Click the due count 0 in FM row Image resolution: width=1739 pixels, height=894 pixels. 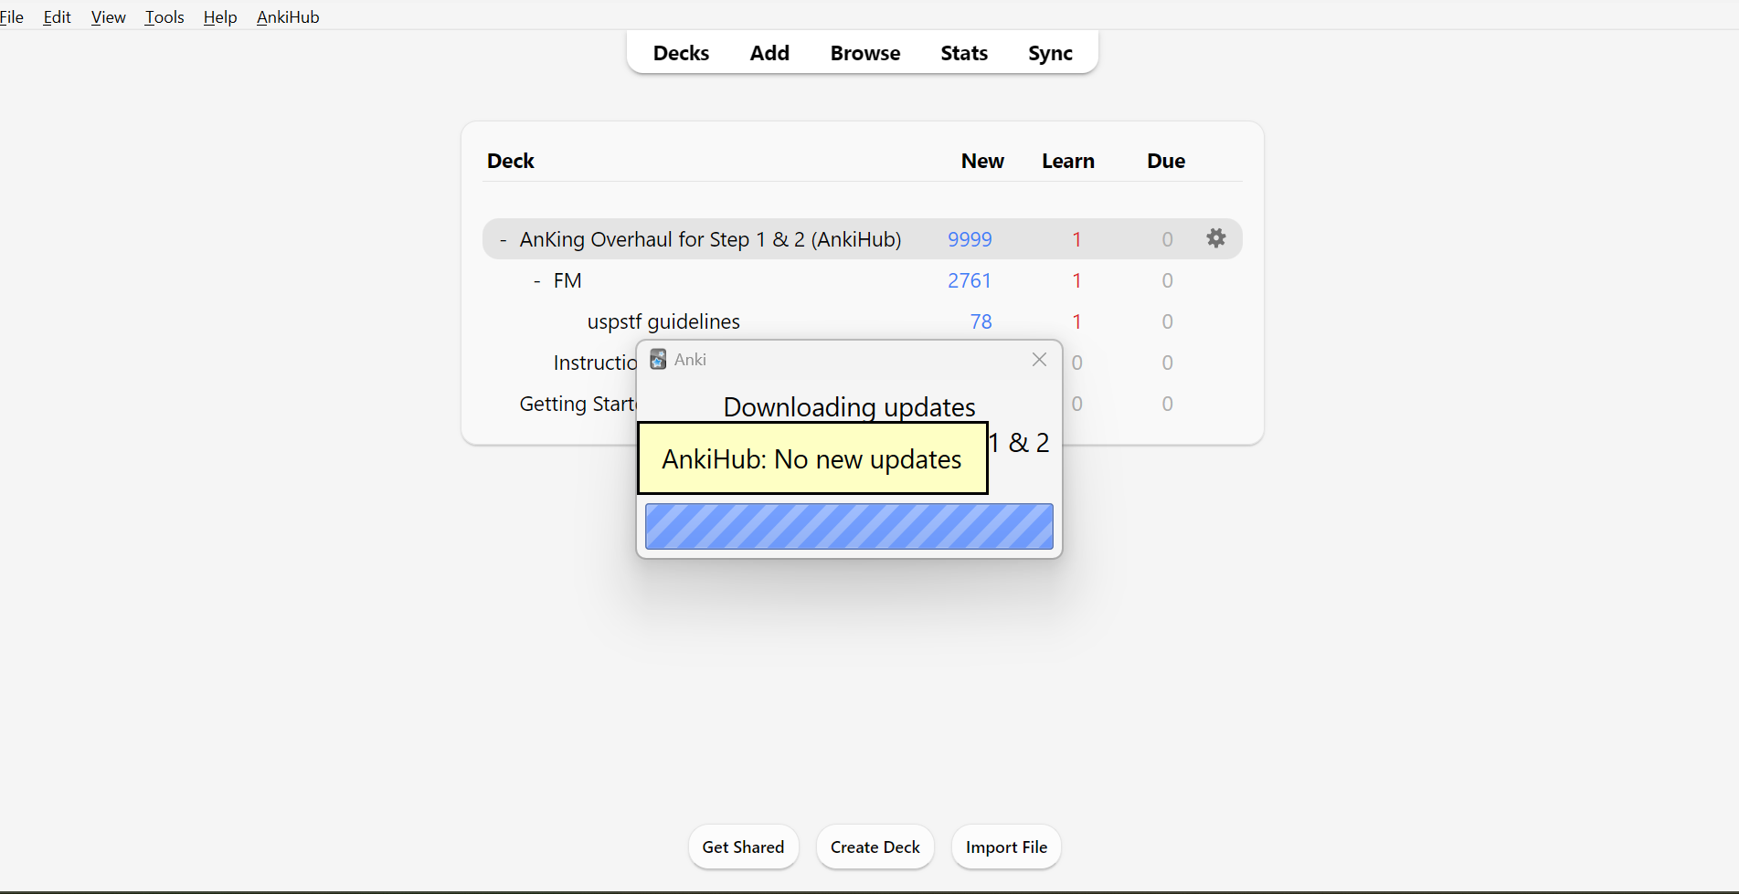pyautogui.click(x=1167, y=280)
